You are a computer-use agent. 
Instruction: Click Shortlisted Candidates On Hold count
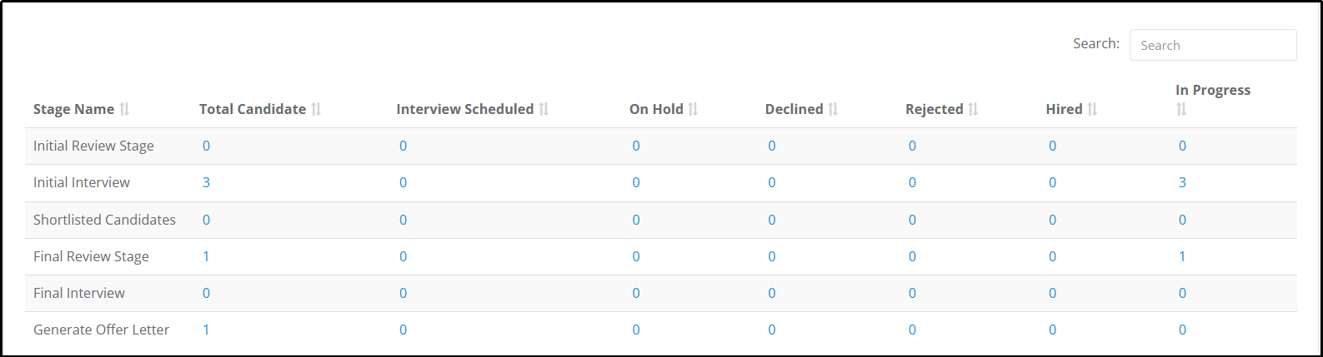(x=636, y=220)
